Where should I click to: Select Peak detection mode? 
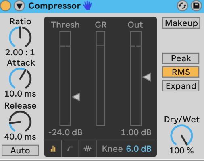[181, 58]
